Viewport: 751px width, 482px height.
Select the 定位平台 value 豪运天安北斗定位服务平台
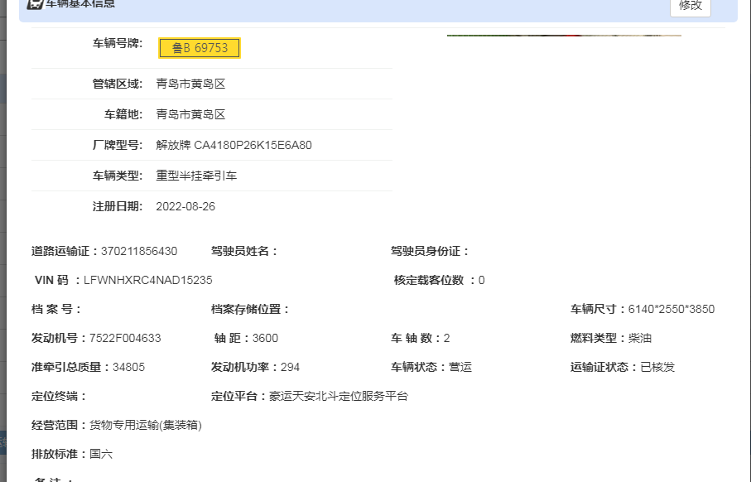coord(339,396)
